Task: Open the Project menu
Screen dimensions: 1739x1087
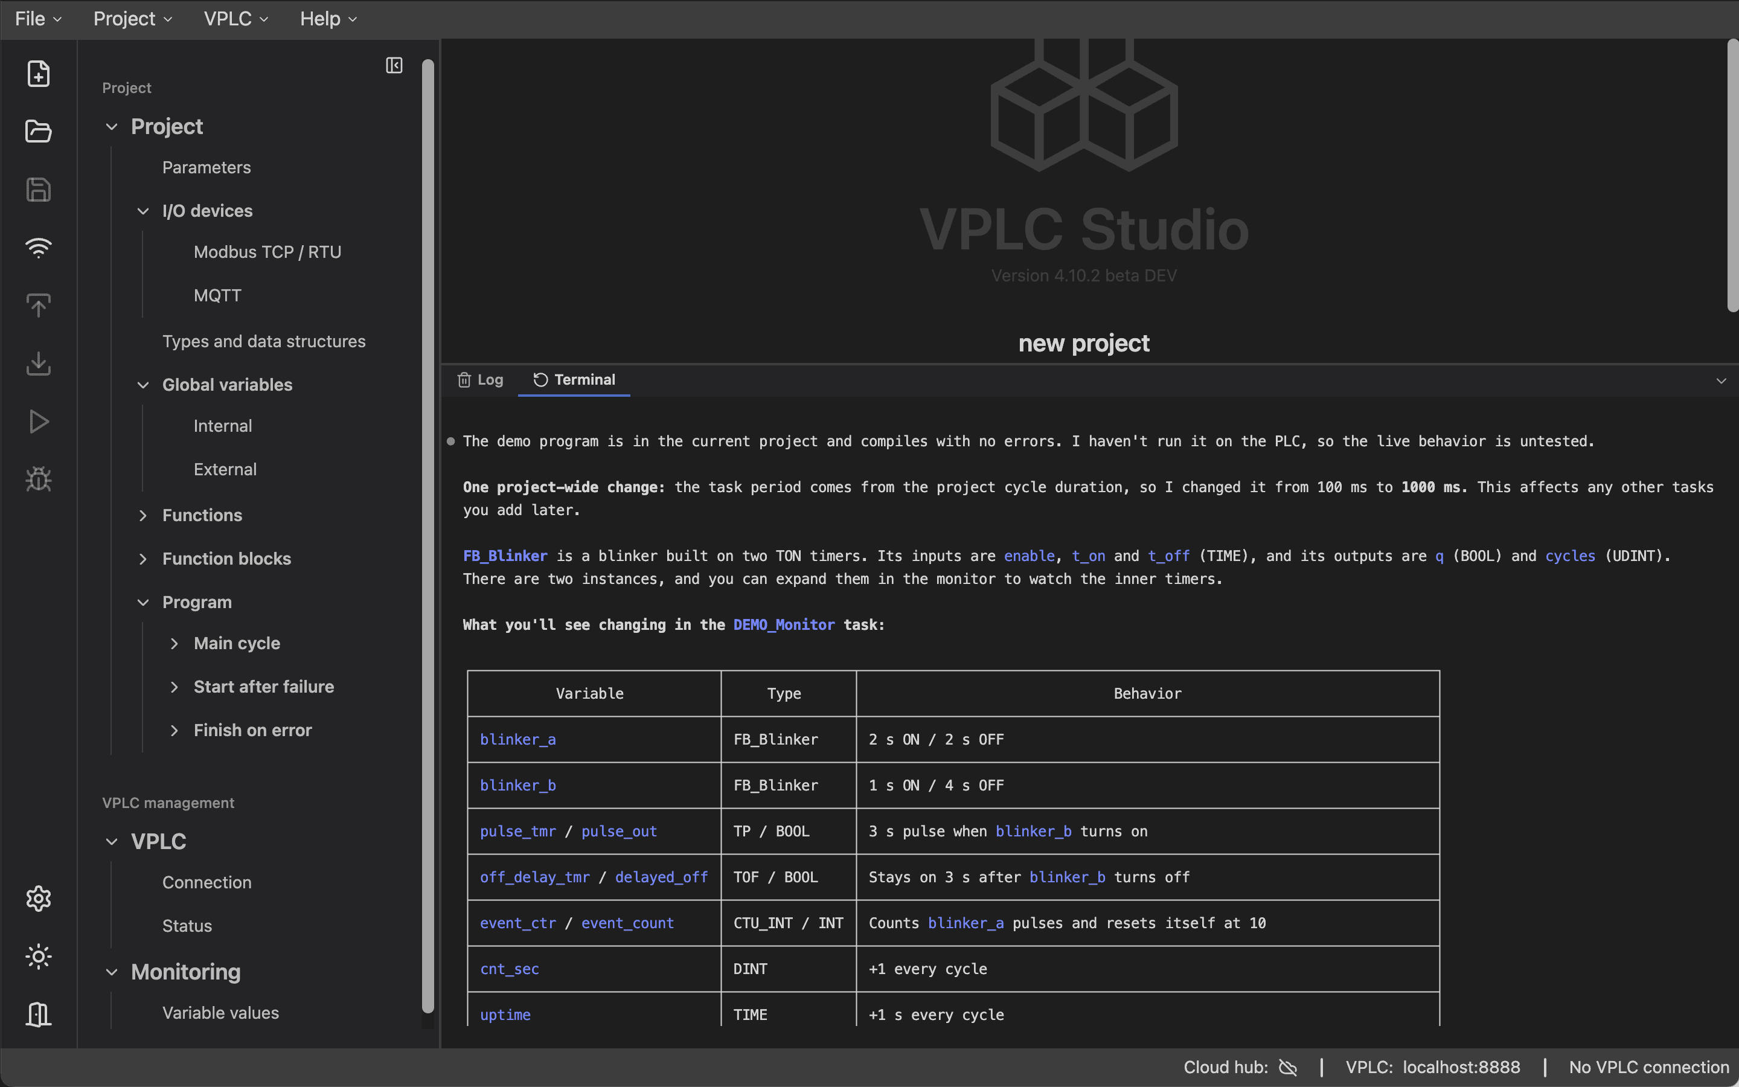Action: click(133, 19)
